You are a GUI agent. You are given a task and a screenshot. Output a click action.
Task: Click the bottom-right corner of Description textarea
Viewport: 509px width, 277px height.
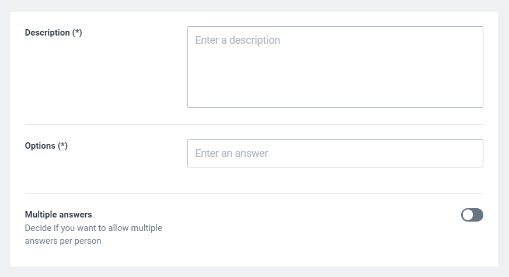pyautogui.click(x=480, y=104)
